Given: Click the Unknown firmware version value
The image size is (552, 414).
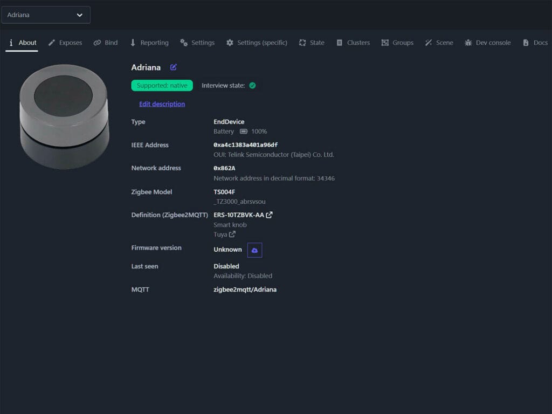Looking at the screenshot, I should [228, 250].
